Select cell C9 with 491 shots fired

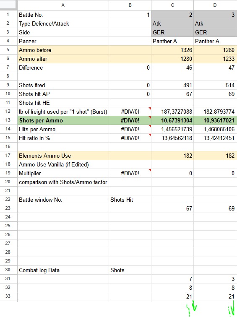click(x=172, y=85)
